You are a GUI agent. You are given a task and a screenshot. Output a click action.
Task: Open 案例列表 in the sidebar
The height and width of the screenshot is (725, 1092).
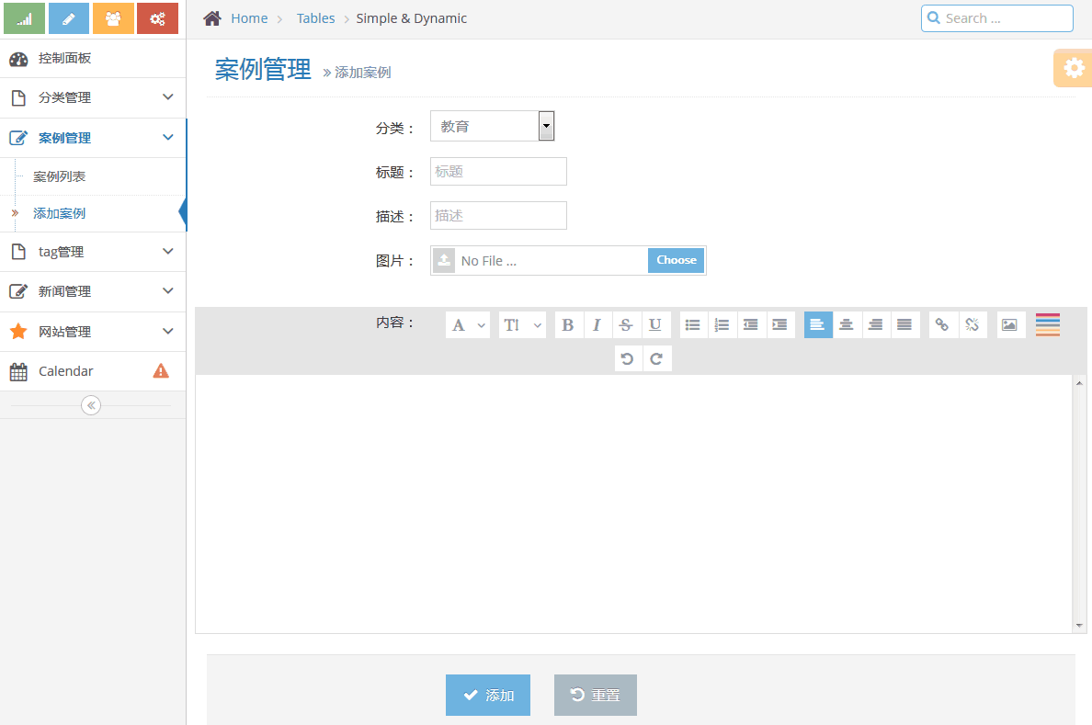coord(60,176)
